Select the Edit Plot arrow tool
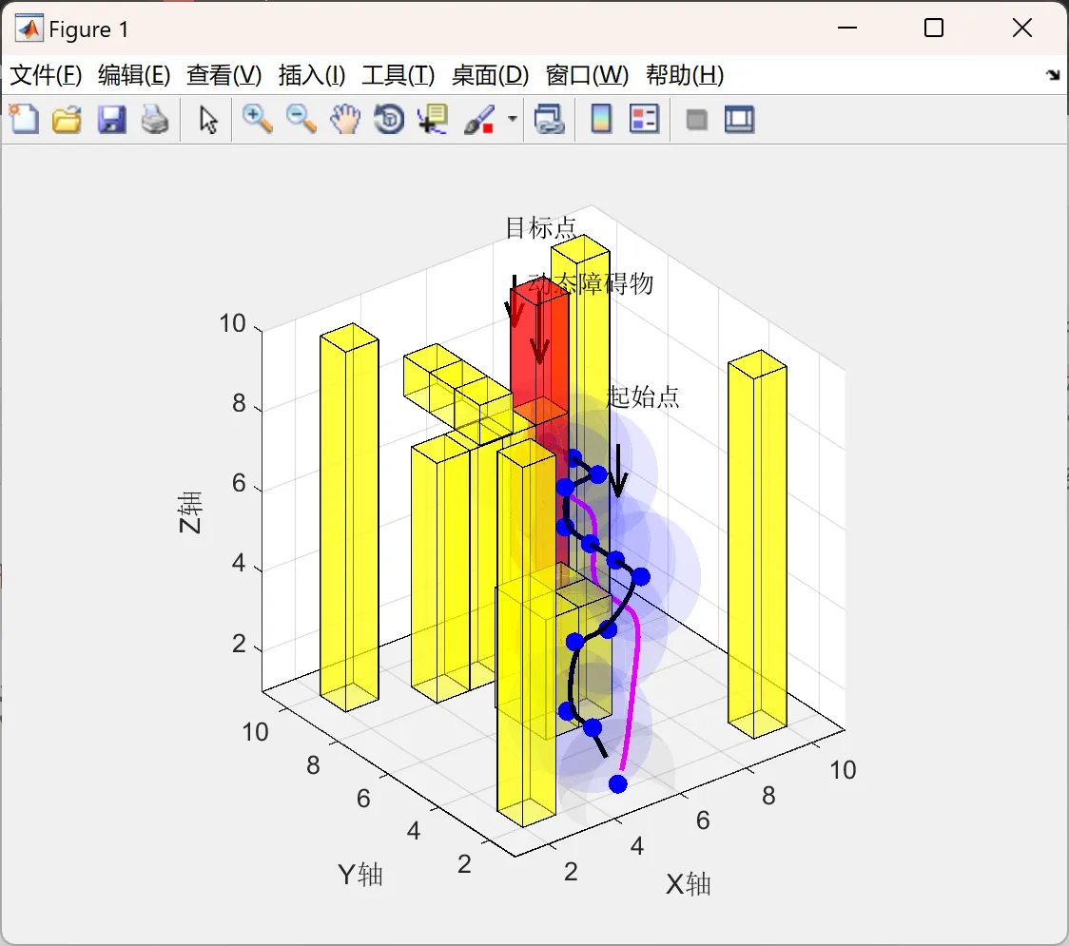 point(208,119)
